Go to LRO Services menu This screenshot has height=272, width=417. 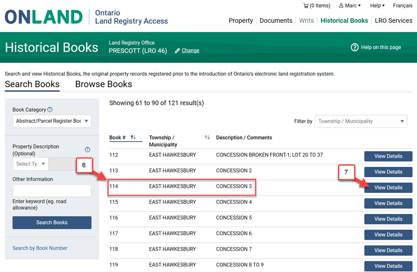click(x=393, y=20)
